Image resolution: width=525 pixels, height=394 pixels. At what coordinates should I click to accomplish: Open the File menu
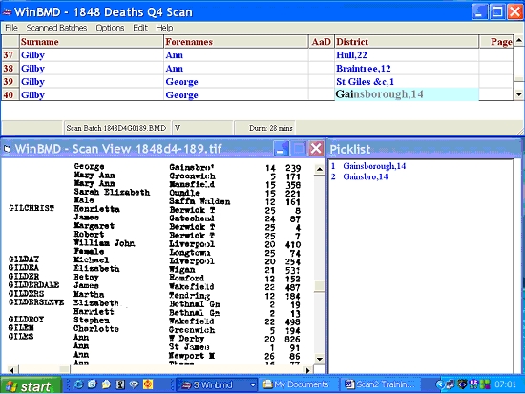pyautogui.click(x=11, y=28)
